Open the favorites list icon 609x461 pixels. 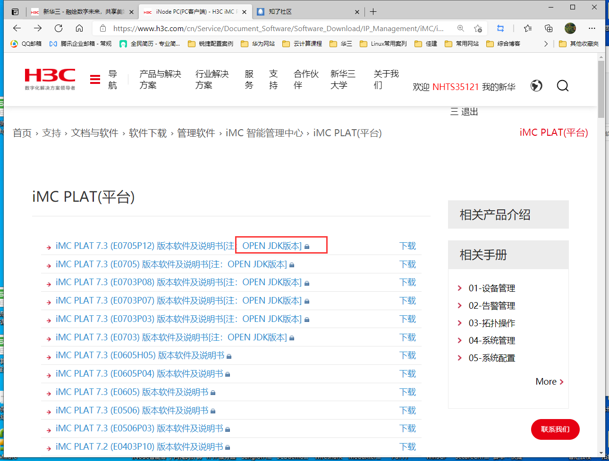[528, 28]
